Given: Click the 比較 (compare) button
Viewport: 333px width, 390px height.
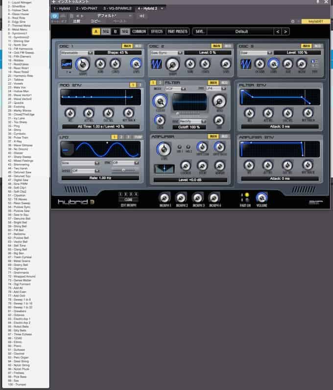Looking at the screenshot, I should [x=76, y=22].
